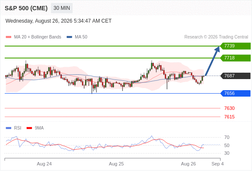Click the 7687 black current price tag
The width and height of the screenshot is (252, 171).
(235, 76)
